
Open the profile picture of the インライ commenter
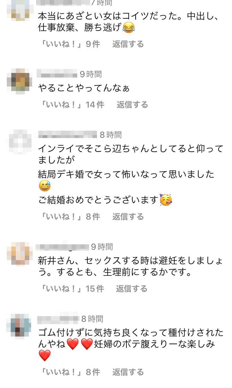coord(20,142)
